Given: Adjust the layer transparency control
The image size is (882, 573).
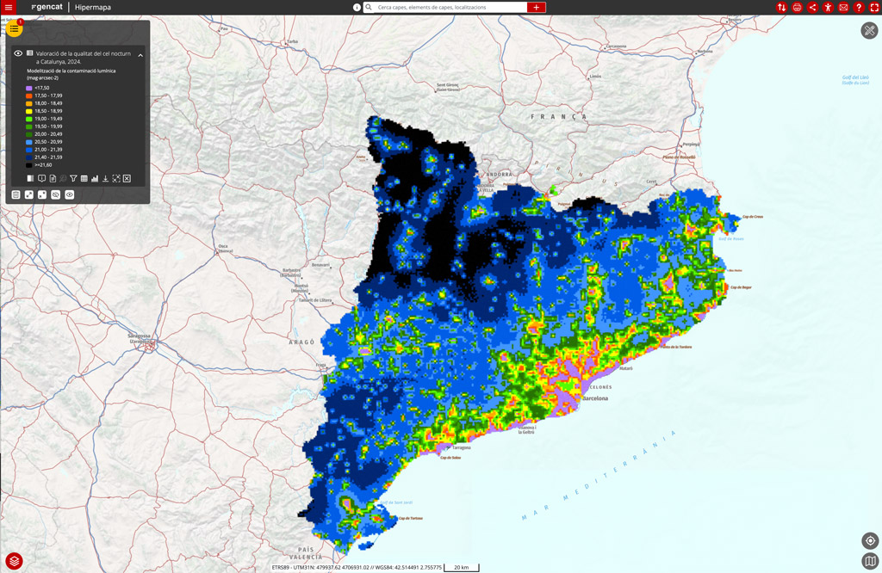Looking at the screenshot, I should click(x=30, y=179).
